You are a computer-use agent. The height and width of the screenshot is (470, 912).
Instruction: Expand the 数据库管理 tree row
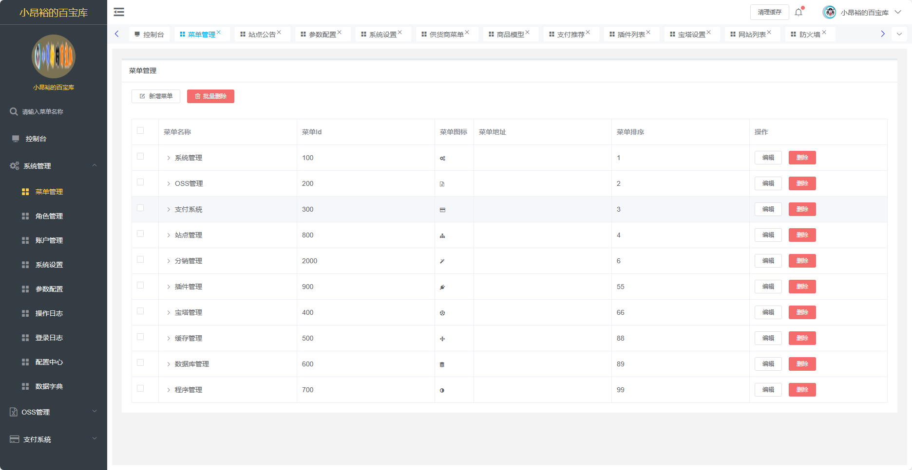pyautogui.click(x=169, y=364)
